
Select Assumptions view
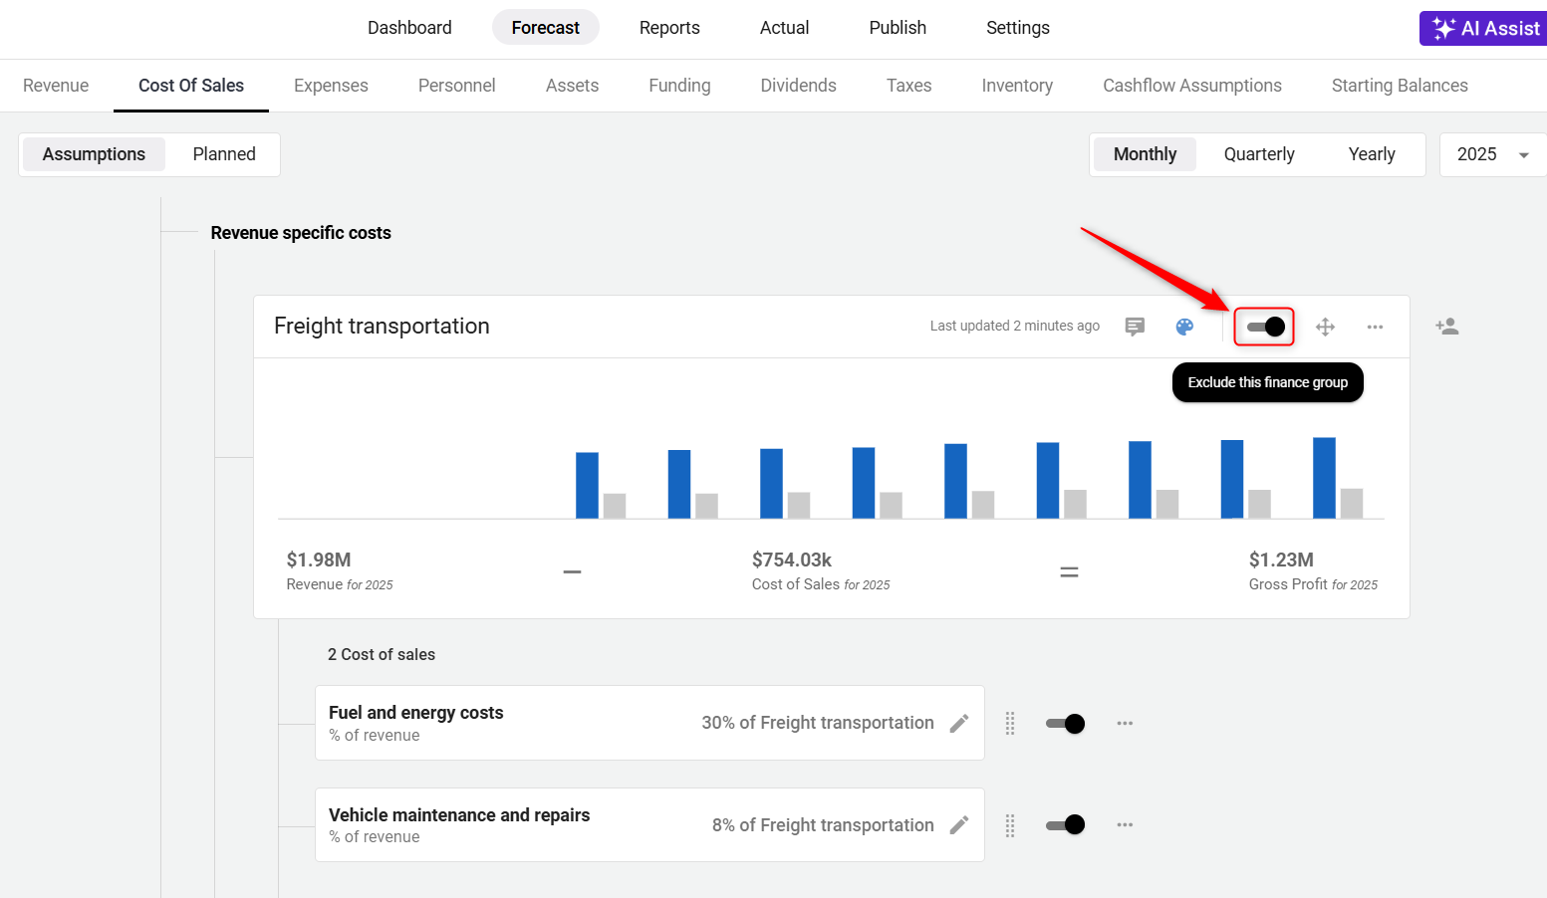click(x=94, y=154)
